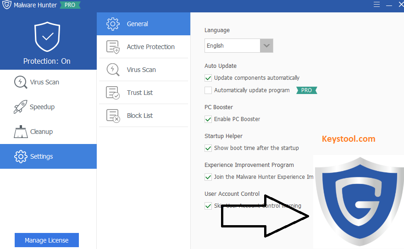Click the Virus Scan magnifier icon in sidebar
The width and height of the screenshot is (404, 249).
[21, 82]
